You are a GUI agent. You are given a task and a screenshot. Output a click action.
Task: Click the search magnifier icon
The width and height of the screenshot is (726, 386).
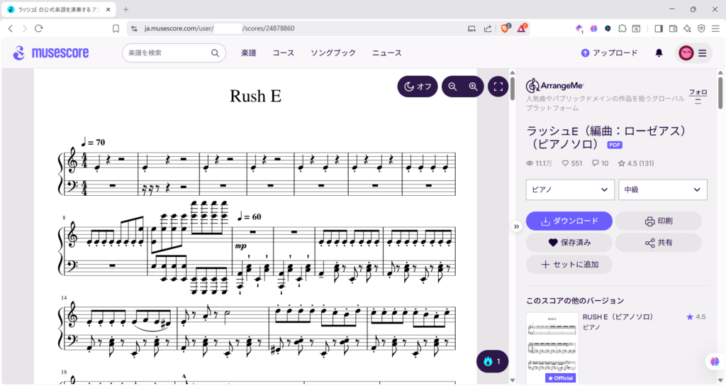tap(215, 53)
